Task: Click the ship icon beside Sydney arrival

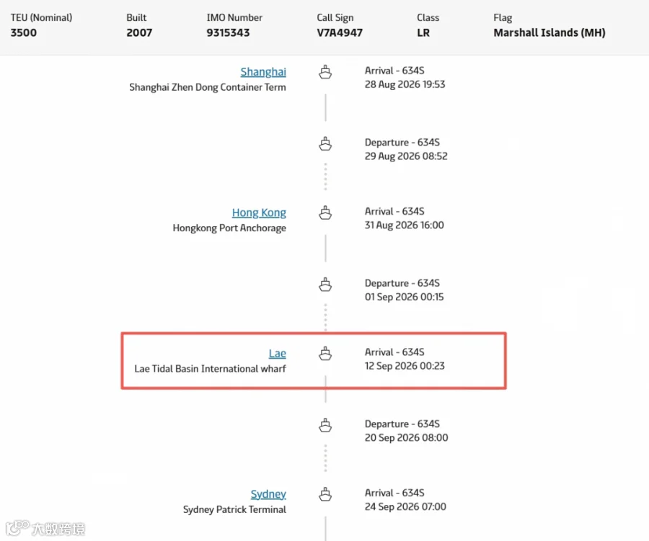Action: click(x=325, y=494)
